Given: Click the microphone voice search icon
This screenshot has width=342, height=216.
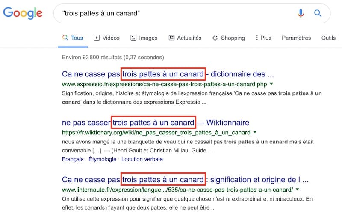Looking at the screenshot, I should 301,13.
